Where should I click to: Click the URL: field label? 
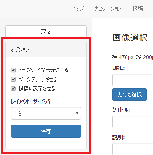[119, 68]
